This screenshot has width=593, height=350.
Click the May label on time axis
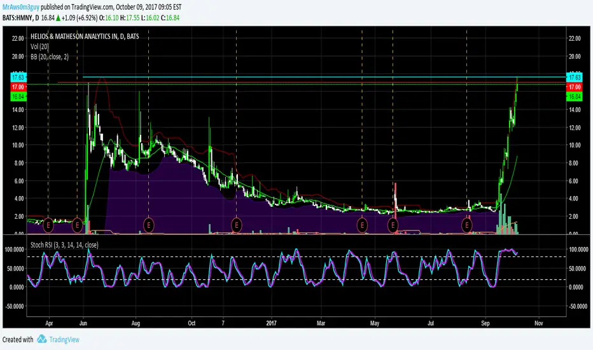tap(375, 323)
